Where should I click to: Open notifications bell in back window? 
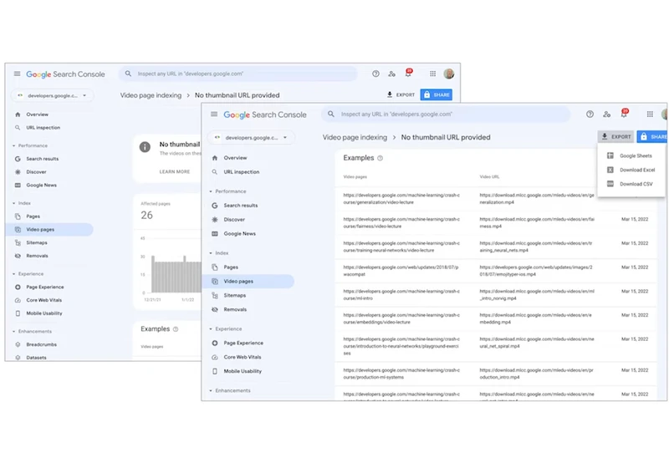pos(408,74)
